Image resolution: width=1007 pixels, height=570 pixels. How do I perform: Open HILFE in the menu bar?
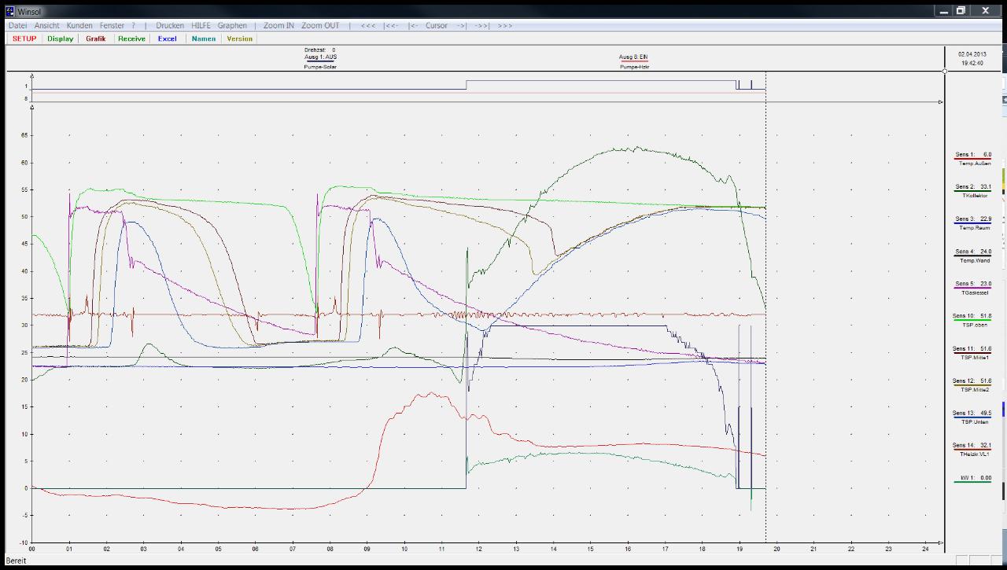[x=201, y=25]
